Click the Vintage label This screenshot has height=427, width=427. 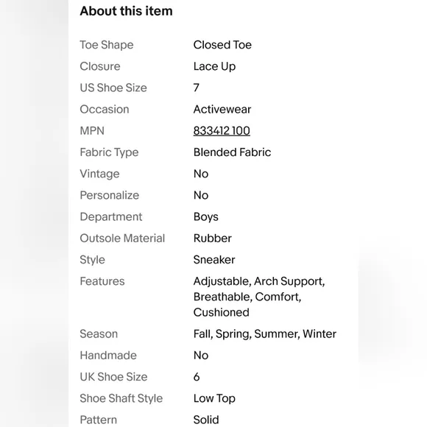pyautogui.click(x=99, y=174)
